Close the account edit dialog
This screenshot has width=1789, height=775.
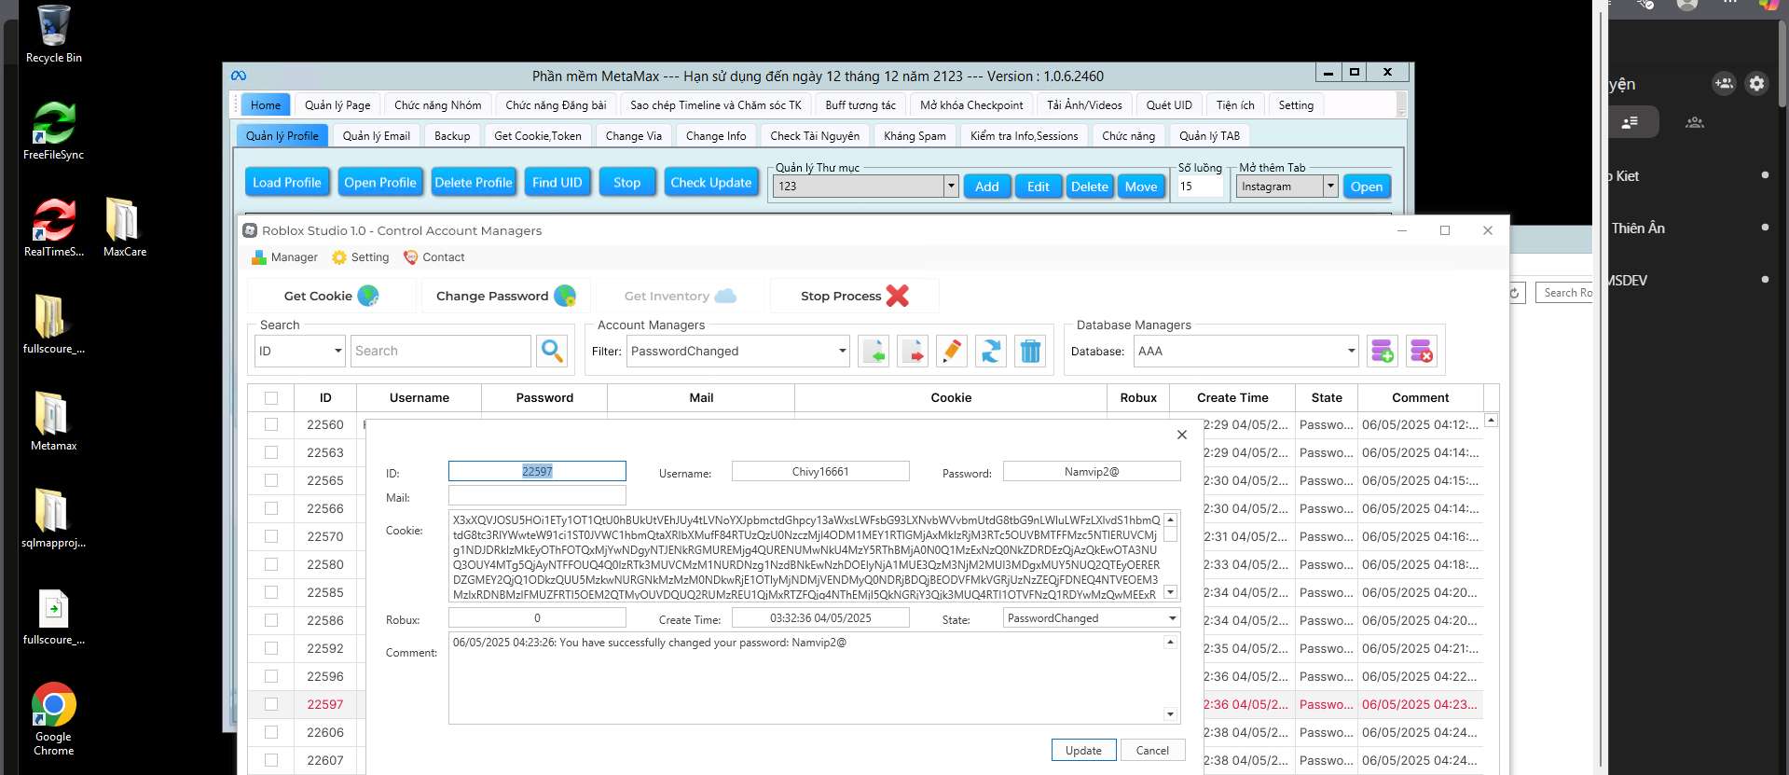1182,435
